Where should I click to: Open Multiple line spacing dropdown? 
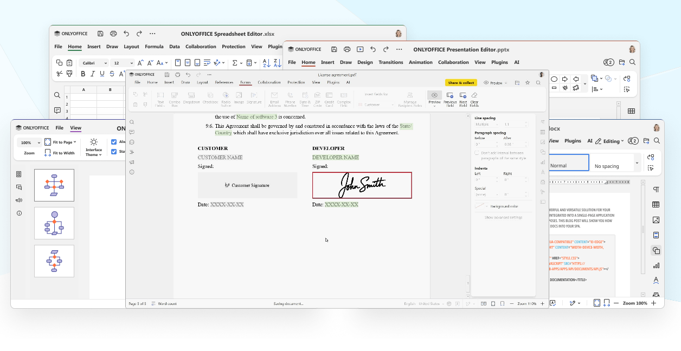click(486, 125)
